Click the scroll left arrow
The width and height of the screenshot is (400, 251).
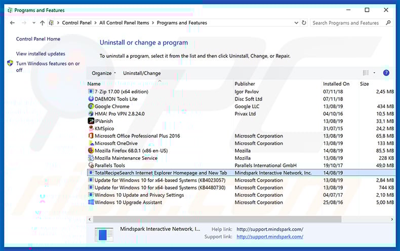click(x=90, y=219)
